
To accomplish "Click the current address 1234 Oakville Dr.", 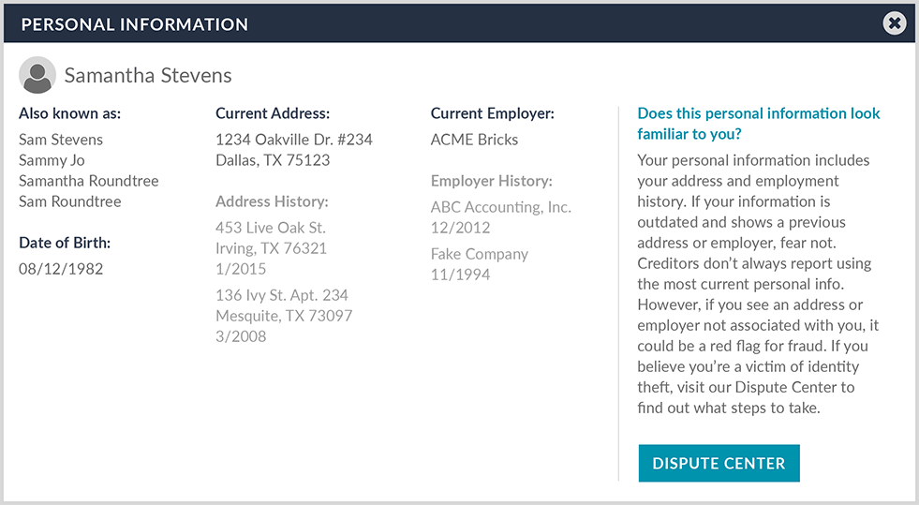I will 294,140.
